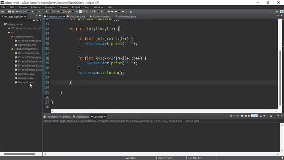The width and height of the screenshot is (284, 160).
Task: Click the Display Selected Console icon
Action: [264, 116]
